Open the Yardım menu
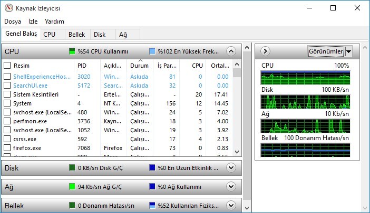Viewport: 370px width, 213px height. click(54, 22)
